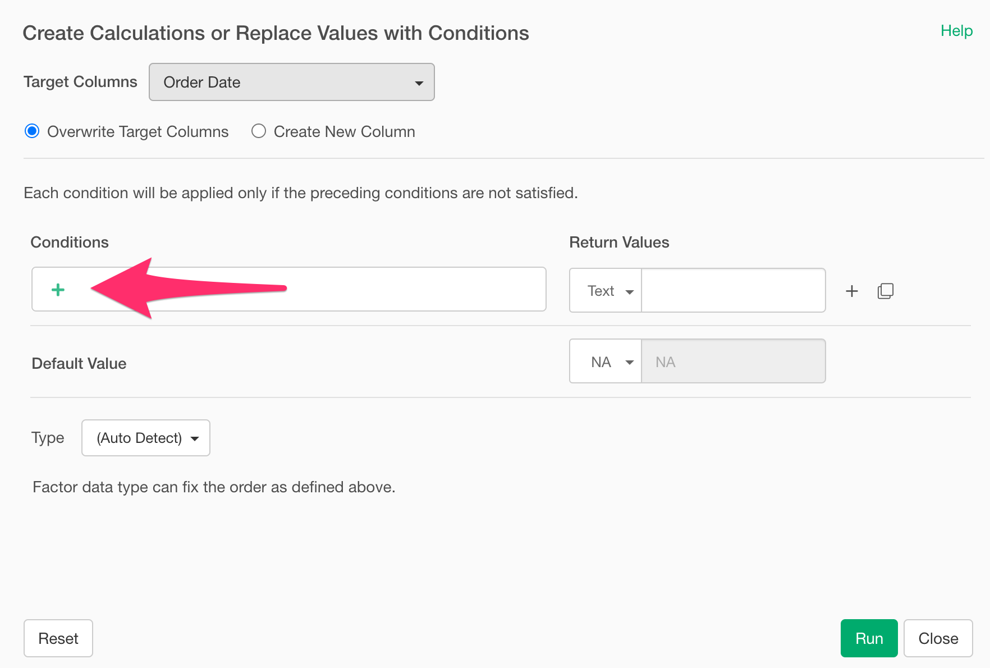Click into the return value text field
The image size is (990, 668).
tap(733, 291)
